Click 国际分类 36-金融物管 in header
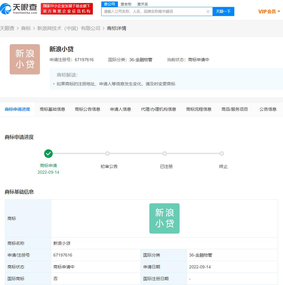 tap(130, 60)
